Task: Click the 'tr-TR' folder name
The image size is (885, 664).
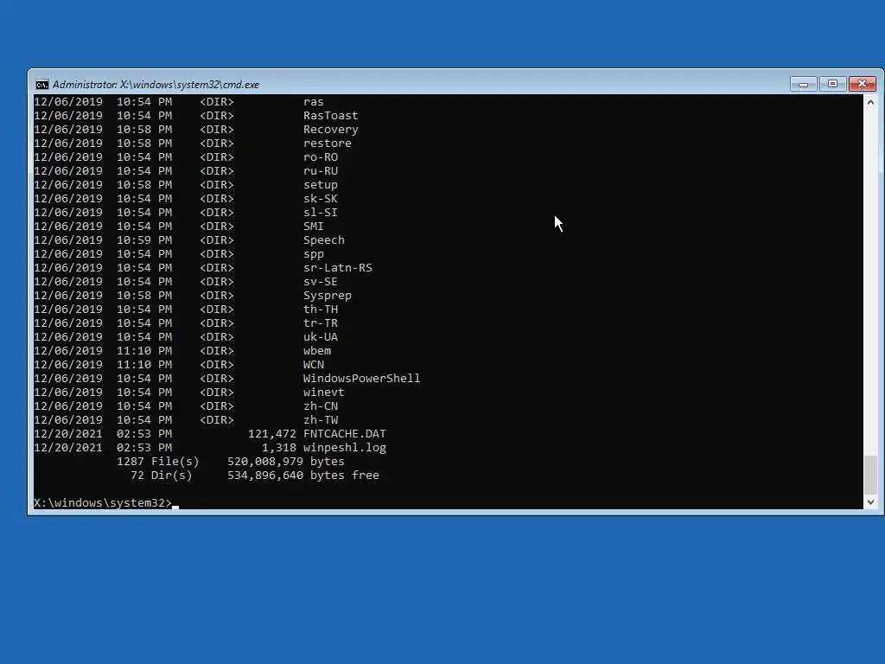Action: [x=321, y=323]
